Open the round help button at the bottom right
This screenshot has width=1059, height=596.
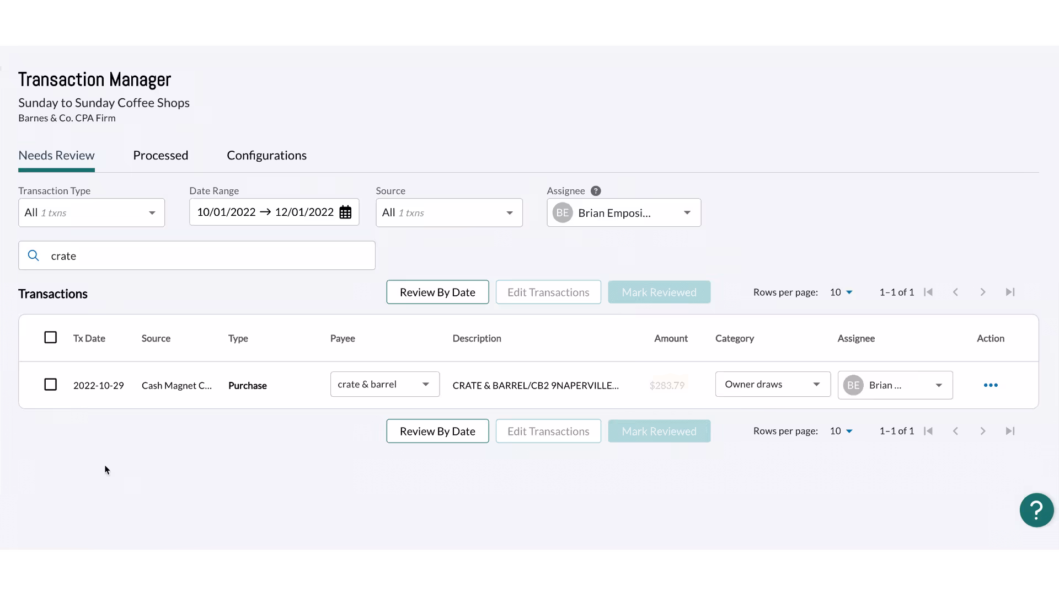(x=1036, y=510)
